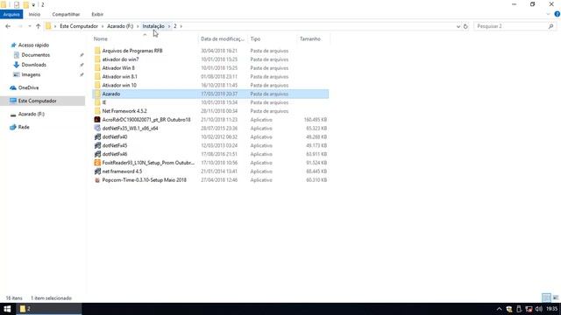The image size is (561, 315).
Task: Open recent locations dropdown arrow
Action: coord(30,26)
